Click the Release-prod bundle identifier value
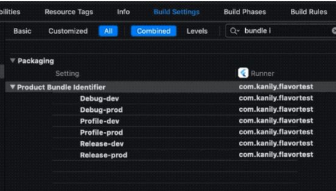336x191 pixels. click(276, 155)
